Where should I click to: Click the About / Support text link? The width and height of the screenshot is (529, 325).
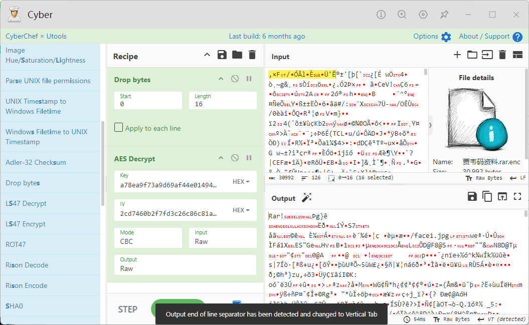[484, 36]
